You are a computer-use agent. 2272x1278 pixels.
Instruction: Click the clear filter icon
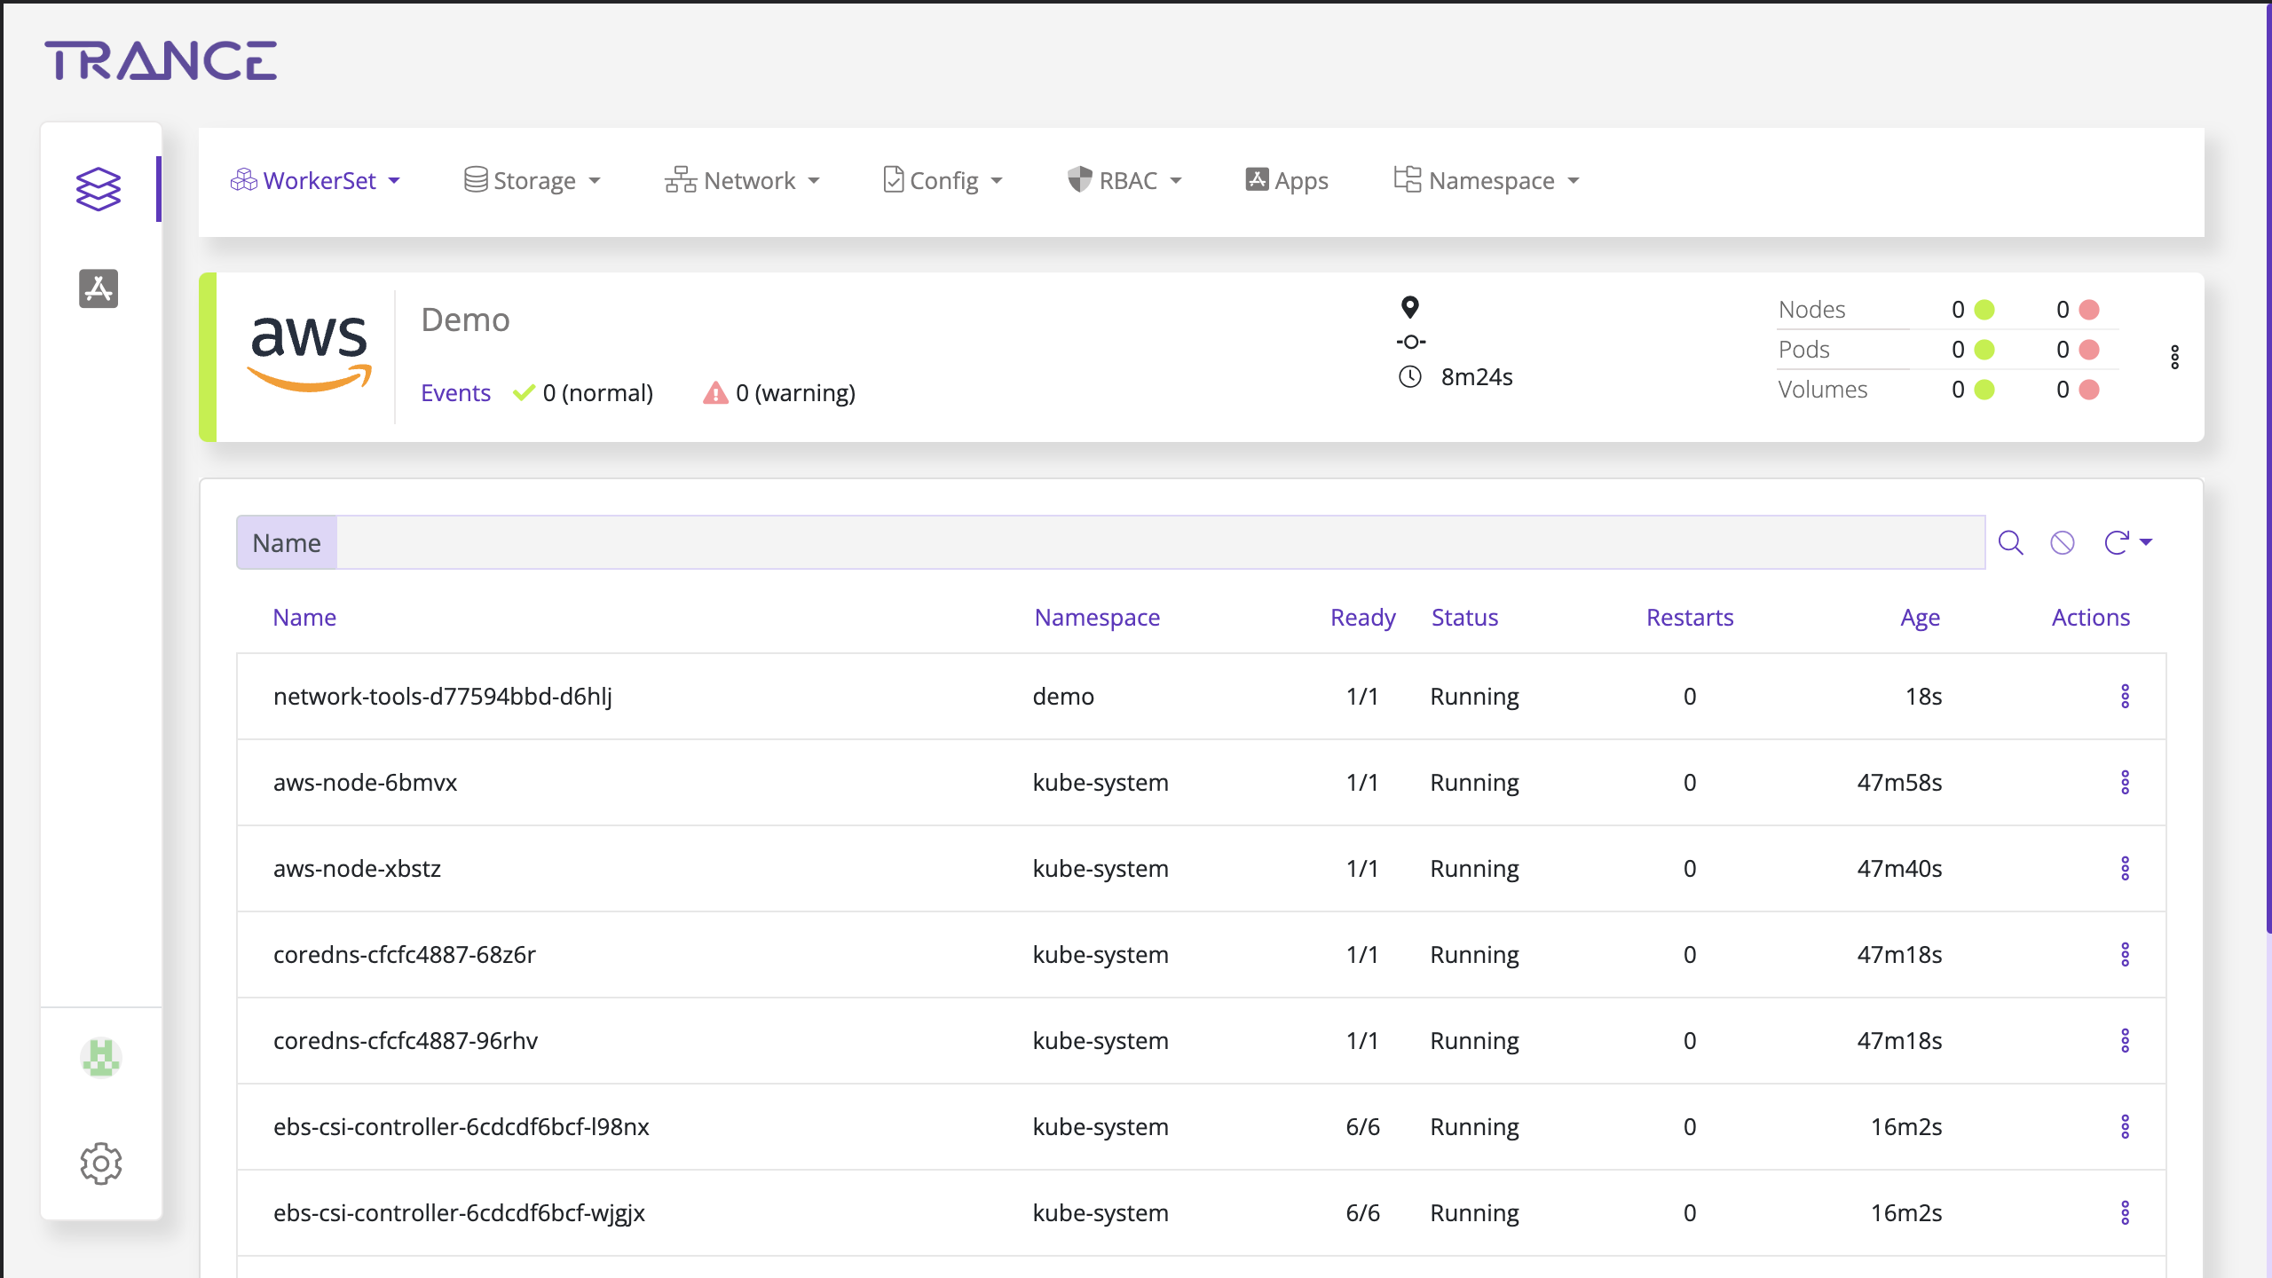pyautogui.click(x=2062, y=542)
